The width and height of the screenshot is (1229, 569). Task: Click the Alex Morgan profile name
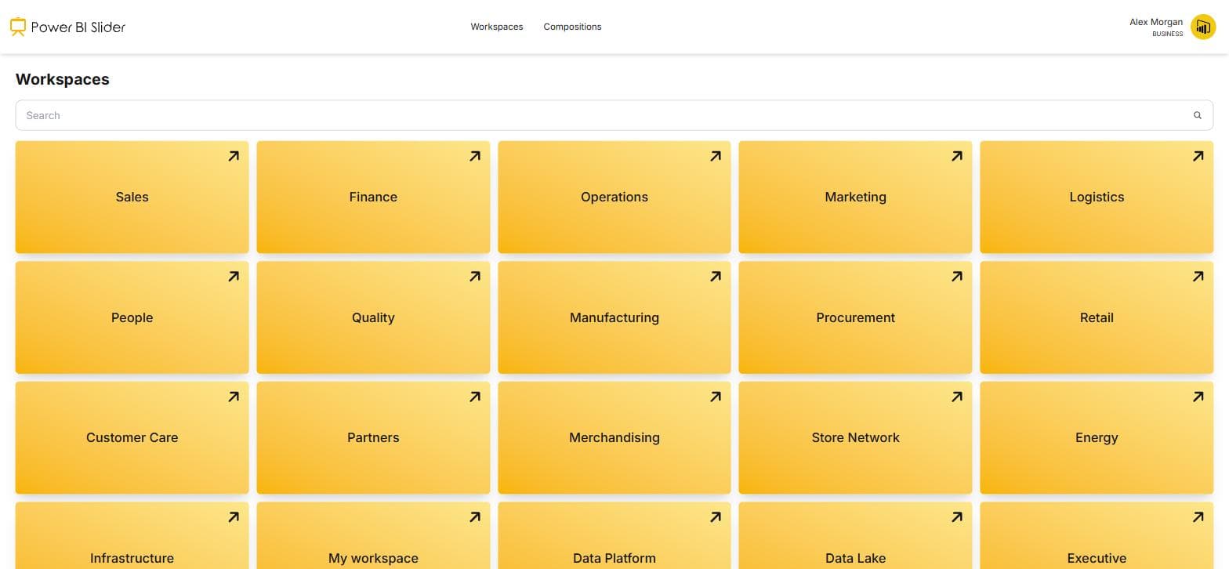point(1156,22)
